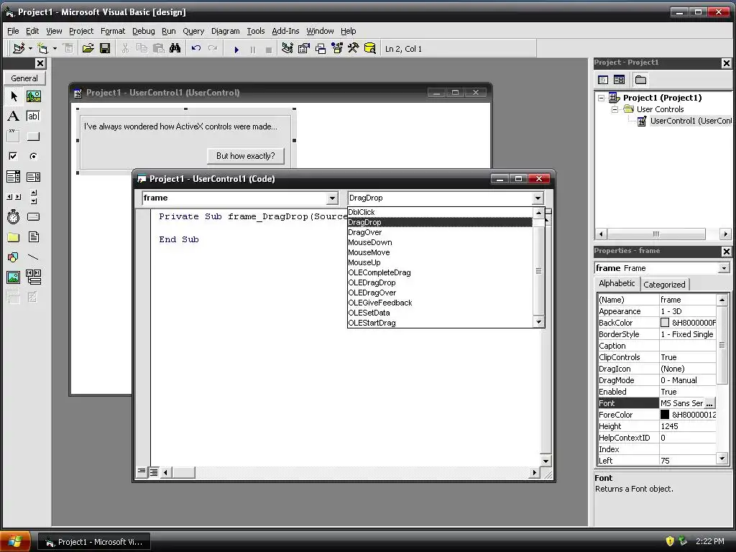Toggle Folders in the Project panel
The image size is (736, 552).
tap(640, 80)
